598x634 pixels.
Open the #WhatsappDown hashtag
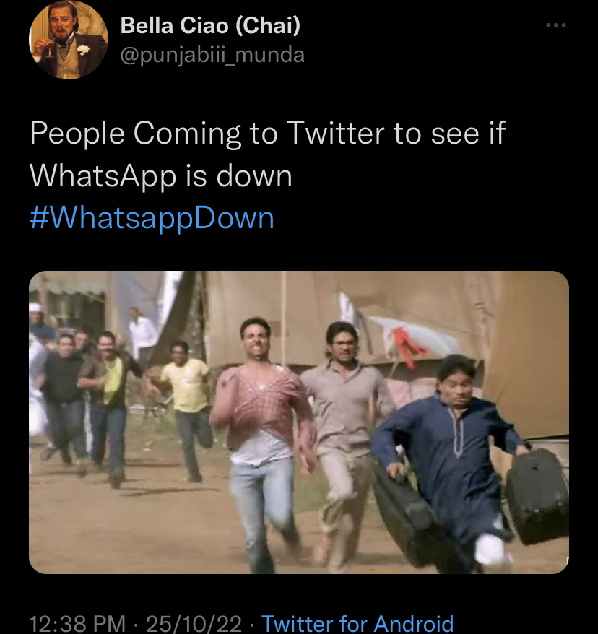(x=152, y=218)
